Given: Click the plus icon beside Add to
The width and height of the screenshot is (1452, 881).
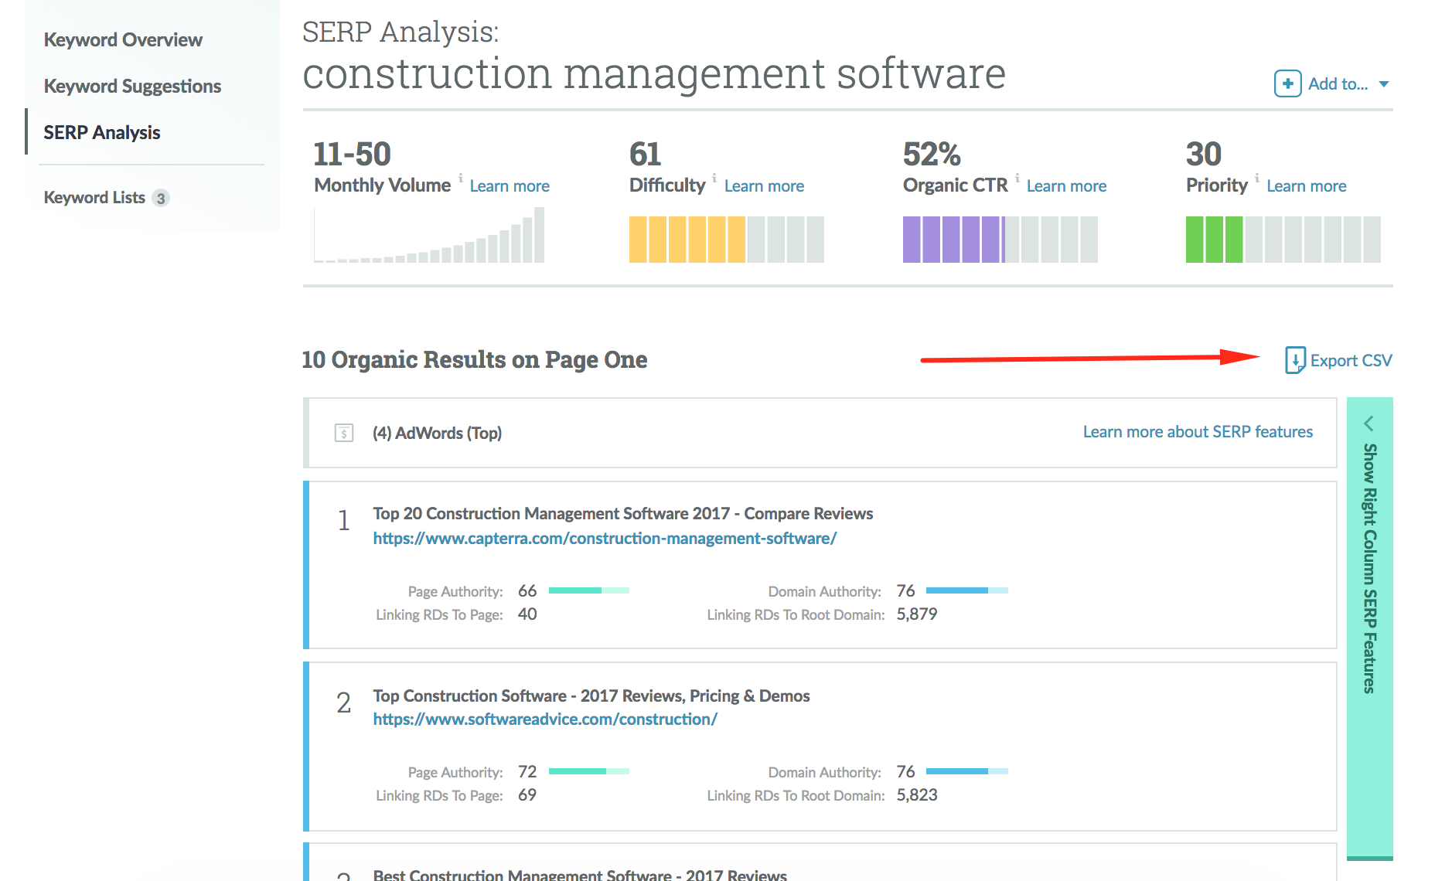Looking at the screenshot, I should click(x=1287, y=83).
